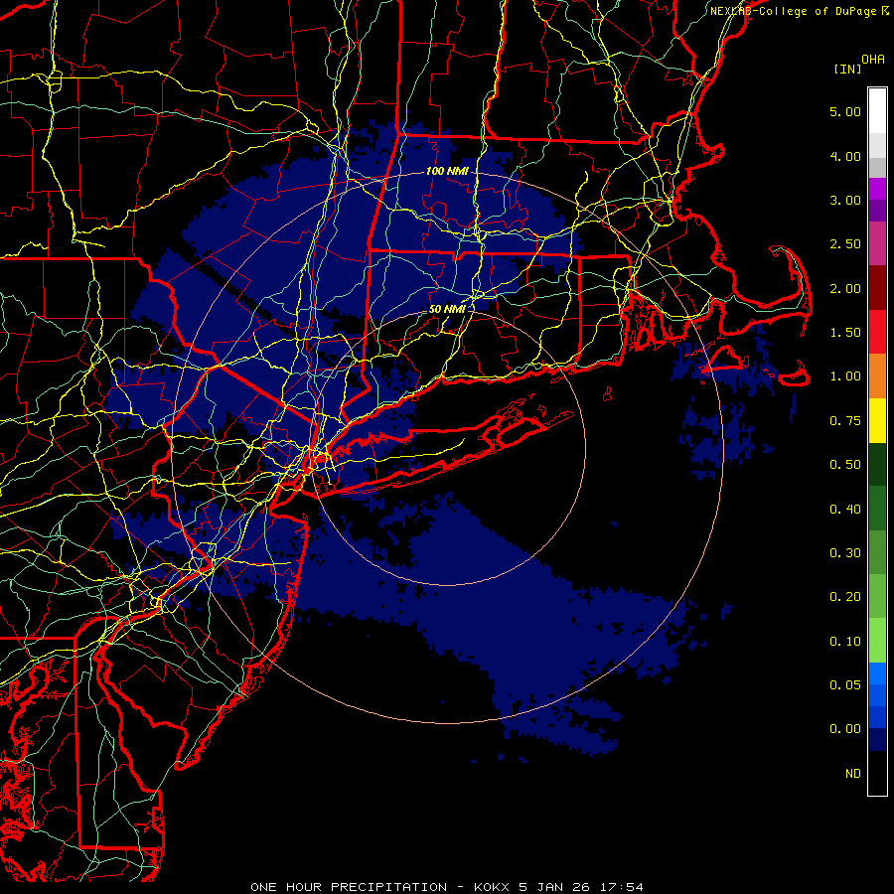Image resolution: width=894 pixels, height=894 pixels.
Task: Click the 0.40 legend value
Action: pyautogui.click(x=845, y=510)
